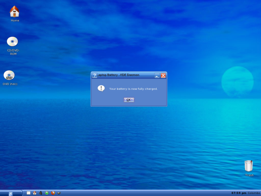The image size is (261, 196).
Task: Click the Colombo timezone label
Action: pos(254,193)
